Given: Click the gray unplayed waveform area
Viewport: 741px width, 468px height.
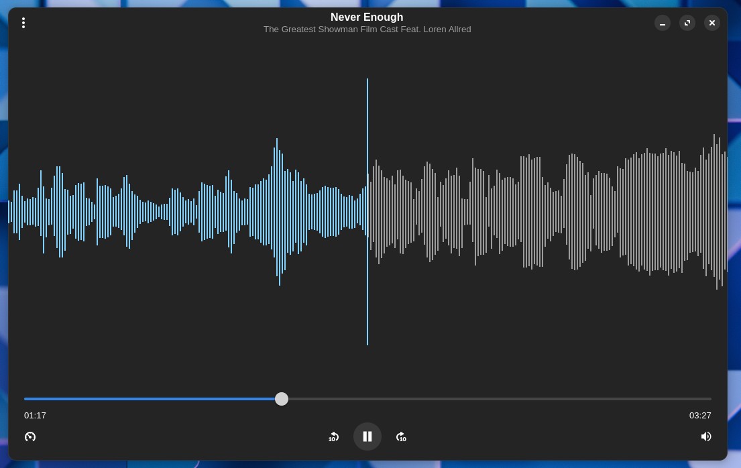Looking at the screenshot, I should [x=547, y=212].
